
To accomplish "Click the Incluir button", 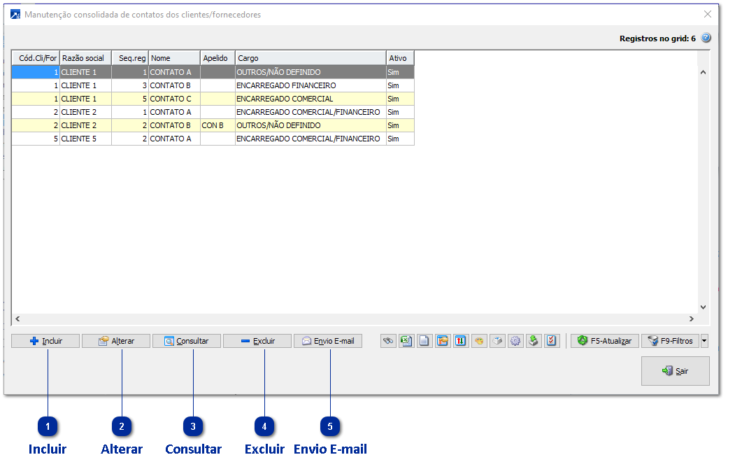I will point(45,341).
